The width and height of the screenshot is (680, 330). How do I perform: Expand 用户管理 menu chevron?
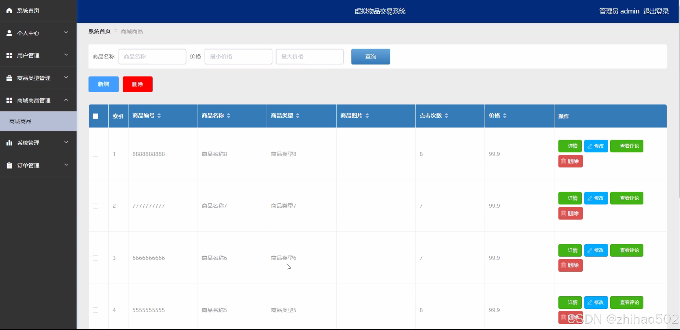(x=66, y=55)
